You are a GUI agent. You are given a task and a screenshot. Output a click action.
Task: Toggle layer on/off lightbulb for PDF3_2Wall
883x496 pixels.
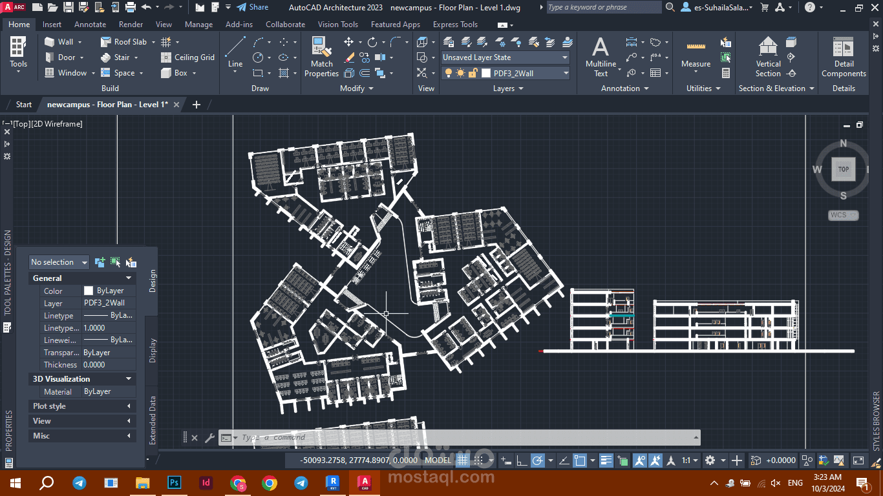click(x=448, y=73)
